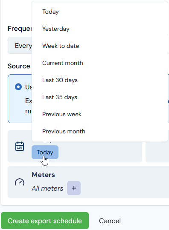169x230 pixels.
Task: Add a meter with the plus button
Action: (x=74, y=188)
